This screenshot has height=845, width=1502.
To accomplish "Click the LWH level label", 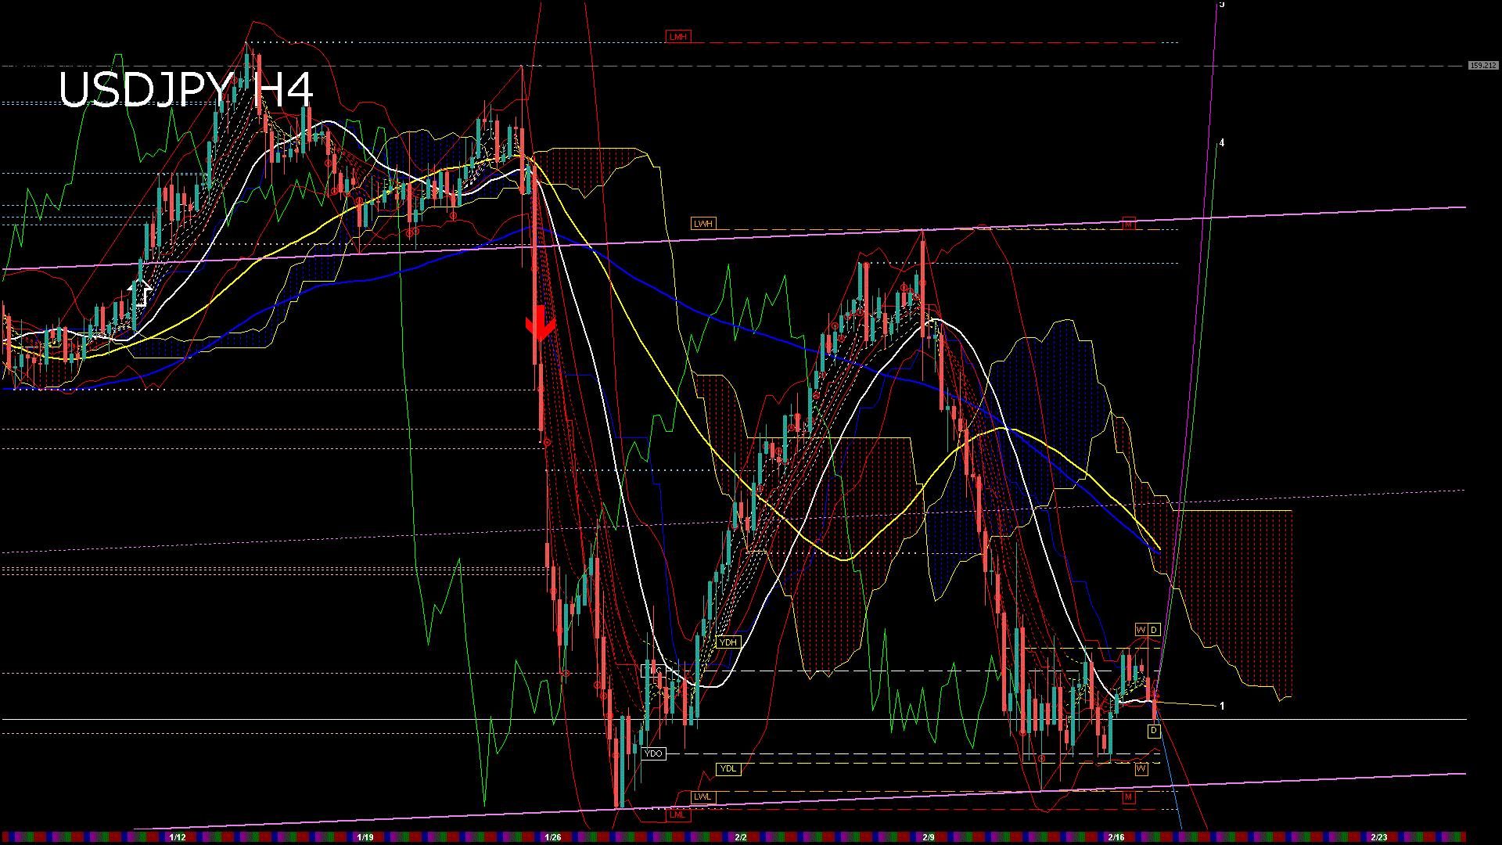I will coord(704,224).
